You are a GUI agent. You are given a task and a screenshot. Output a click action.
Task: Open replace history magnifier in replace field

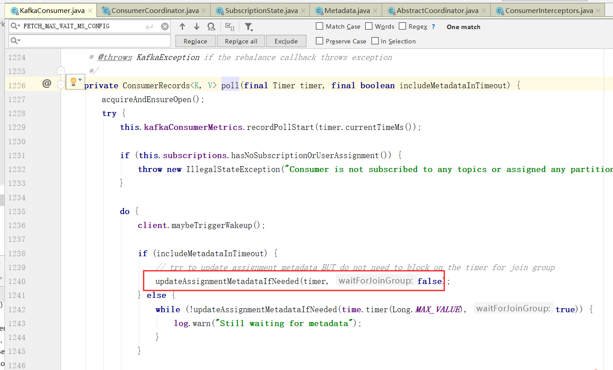(x=15, y=41)
